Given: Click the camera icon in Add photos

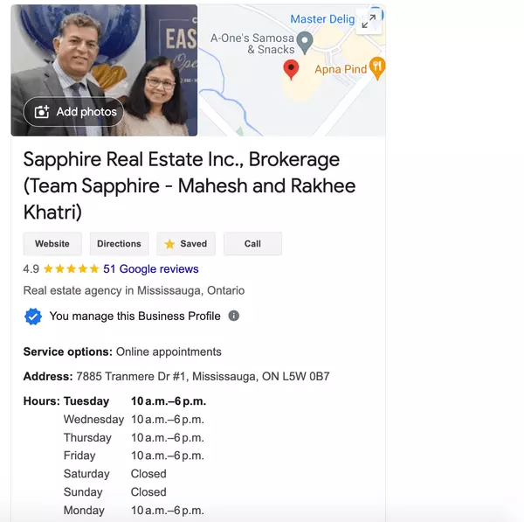Looking at the screenshot, I should point(42,112).
